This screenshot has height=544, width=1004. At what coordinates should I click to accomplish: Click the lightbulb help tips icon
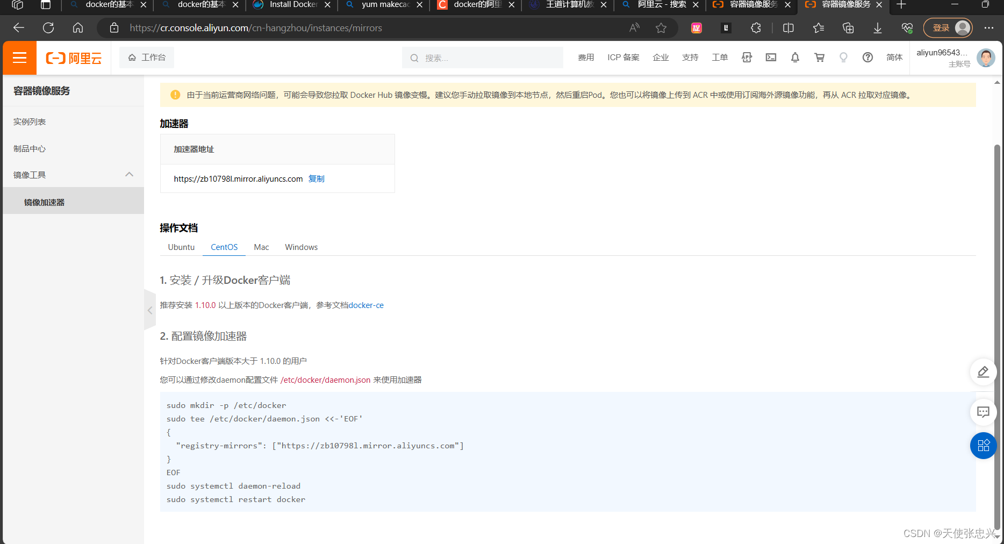tap(843, 58)
